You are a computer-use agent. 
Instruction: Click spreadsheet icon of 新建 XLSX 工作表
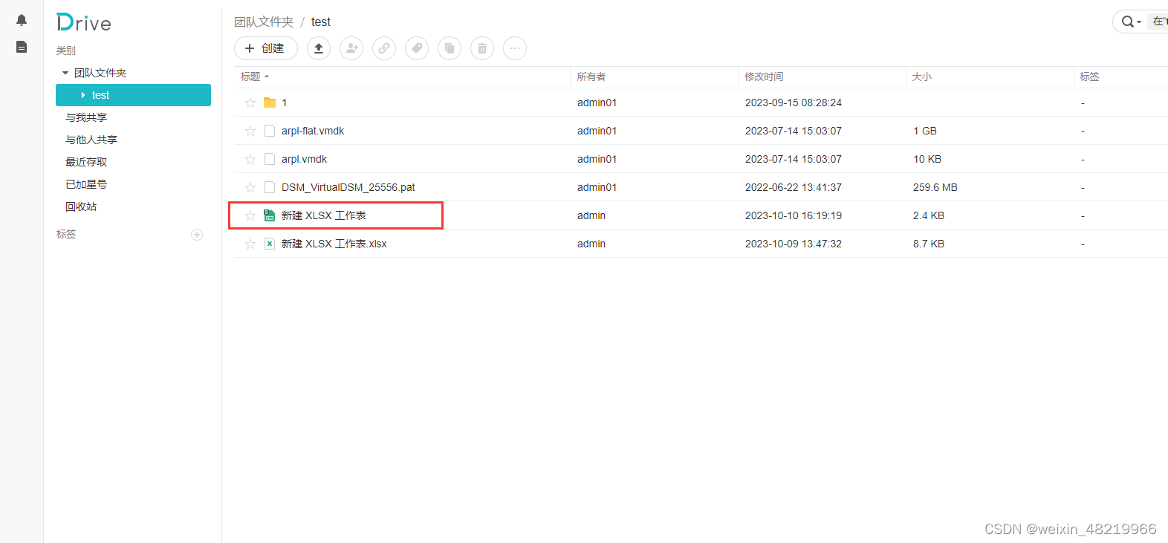(x=270, y=215)
